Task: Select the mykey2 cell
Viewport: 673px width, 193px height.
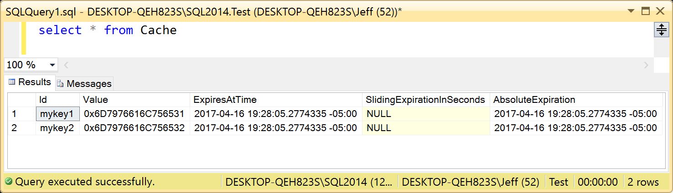Action: 58,128
